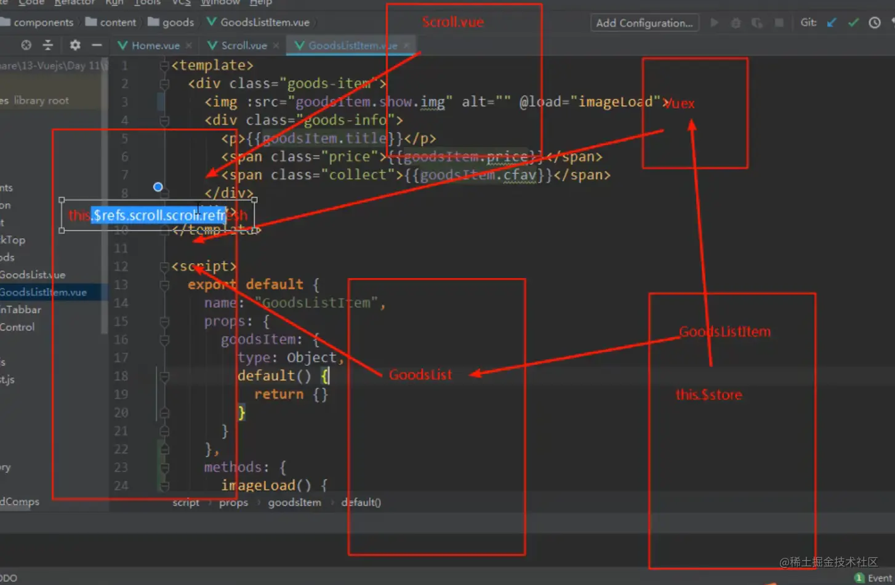Select GoodsList.vue in project tree
Image resolution: width=895 pixels, height=585 pixels.
pyautogui.click(x=33, y=275)
